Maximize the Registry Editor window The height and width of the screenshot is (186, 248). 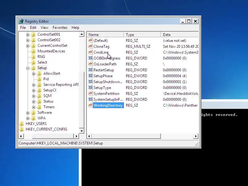click(x=189, y=21)
